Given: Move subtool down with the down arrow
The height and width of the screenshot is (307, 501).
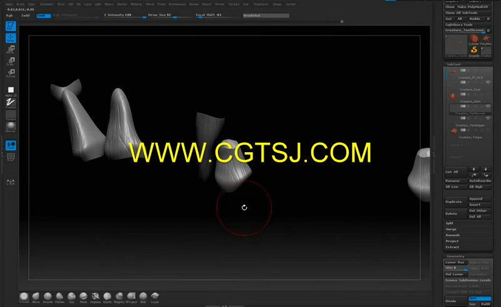Looking at the screenshot, I should point(486,169).
